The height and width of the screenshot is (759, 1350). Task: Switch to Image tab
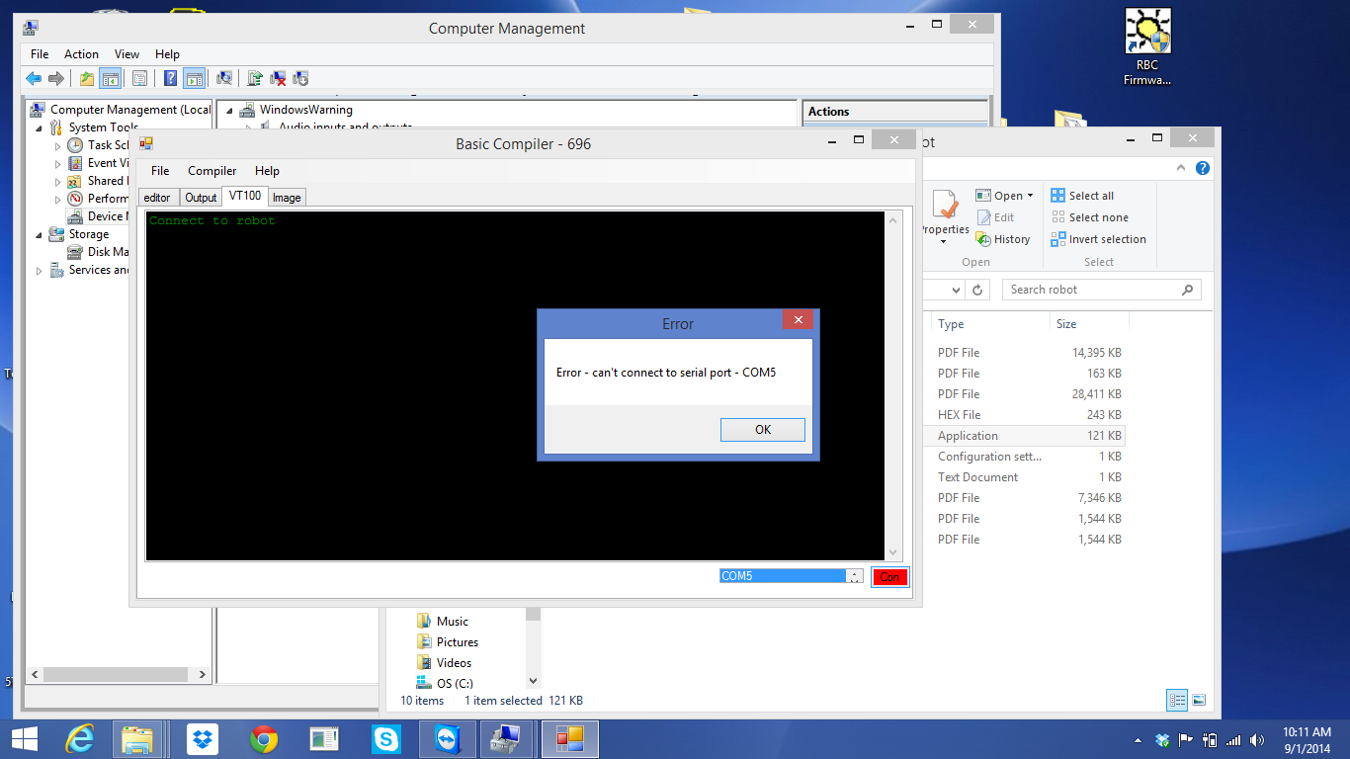click(x=287, y=198)
